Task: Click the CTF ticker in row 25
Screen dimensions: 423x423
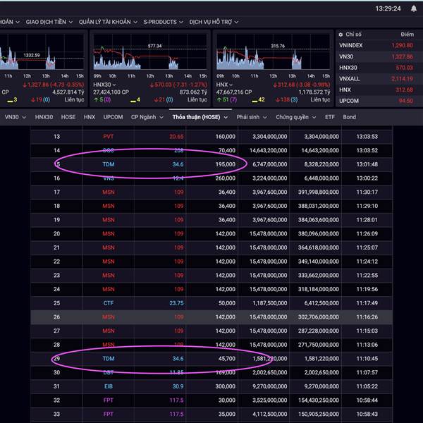Action: point(109,303)
